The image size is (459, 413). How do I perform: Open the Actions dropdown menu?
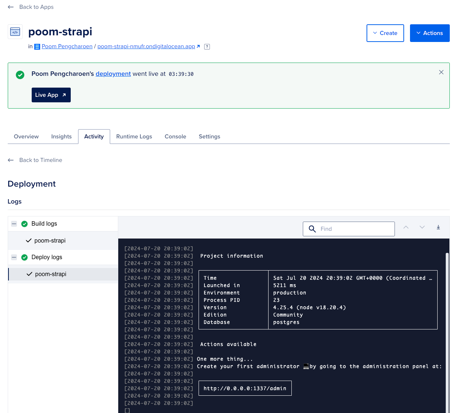pyautogui.click(x=430, y=33)
